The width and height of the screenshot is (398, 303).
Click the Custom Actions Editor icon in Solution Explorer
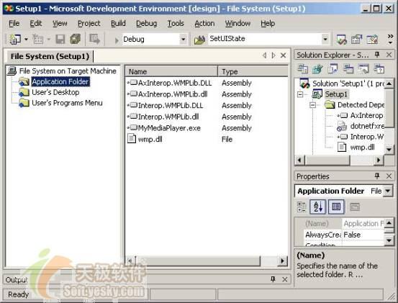pos(363,69)
